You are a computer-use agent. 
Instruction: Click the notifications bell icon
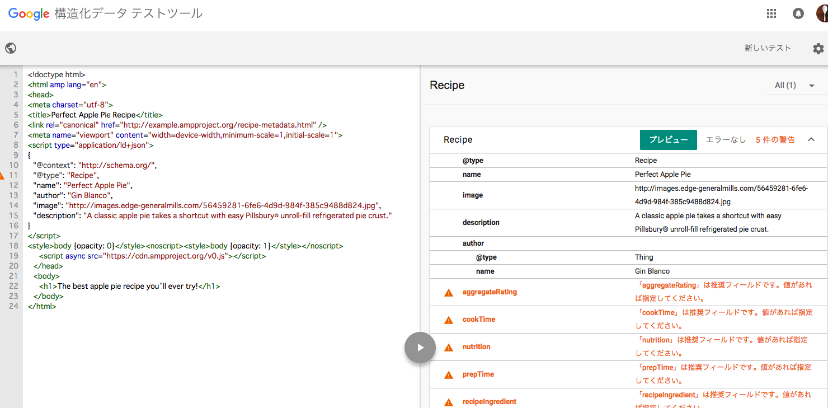click(x=798, y=13)
